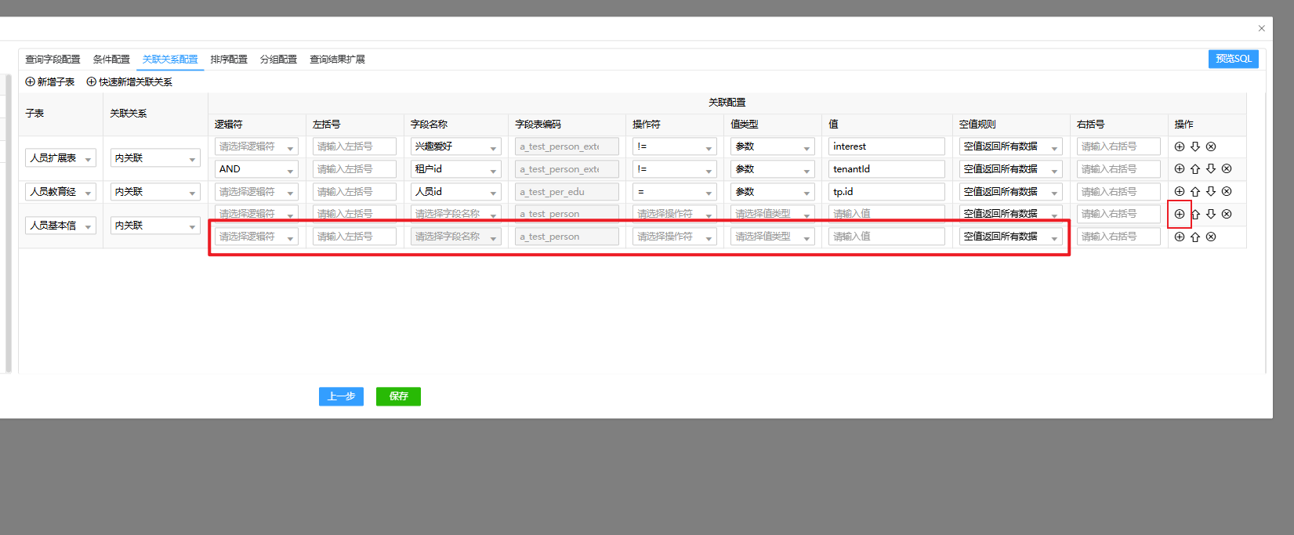Image resolution: width=1294 pixels, height=535 pixels.
Task: Click 快速新增关联关系 to quick-add relation
Action: (129, 81)
